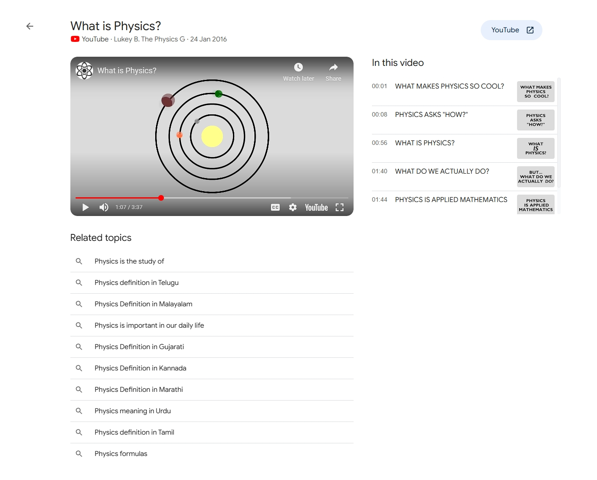Search 'Physics formulas'

point(212,454)
